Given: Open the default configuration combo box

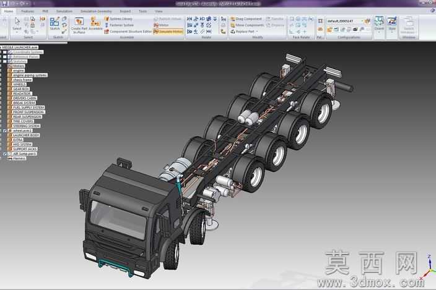Looking at the screenshot, I should [x=345, y=21].
